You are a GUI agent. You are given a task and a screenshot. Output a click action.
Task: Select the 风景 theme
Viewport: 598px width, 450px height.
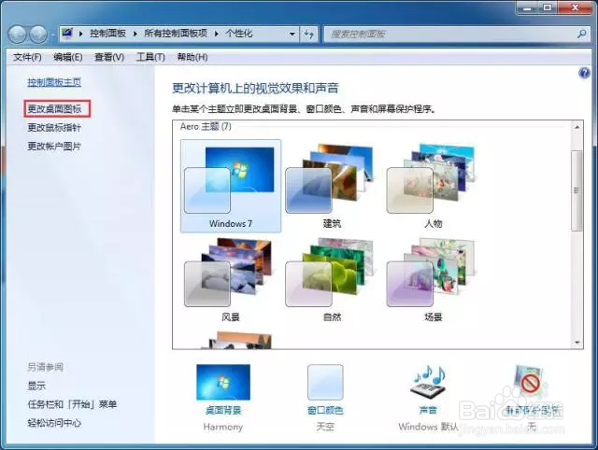point(231,280)
